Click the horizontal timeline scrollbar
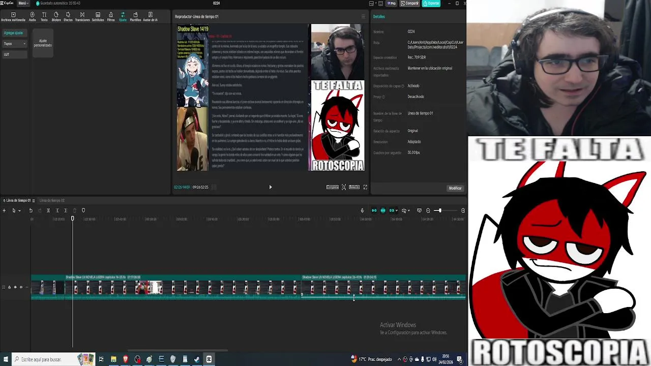The height and width of the screenshot is (366, 651). pos(178,350)
